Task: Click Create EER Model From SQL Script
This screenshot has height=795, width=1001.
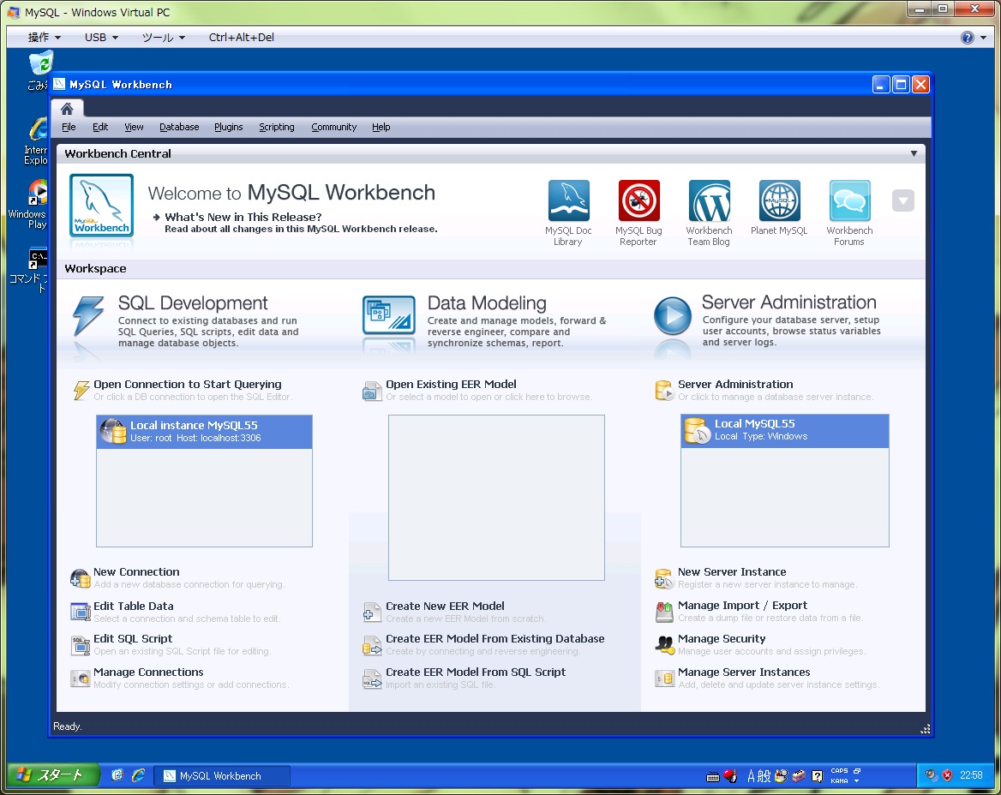Action: click(476, 672)
